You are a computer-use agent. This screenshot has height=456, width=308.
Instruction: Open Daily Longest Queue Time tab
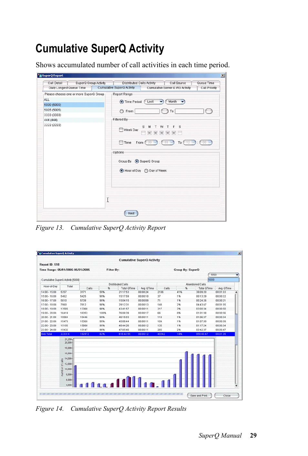pos(67,88)
